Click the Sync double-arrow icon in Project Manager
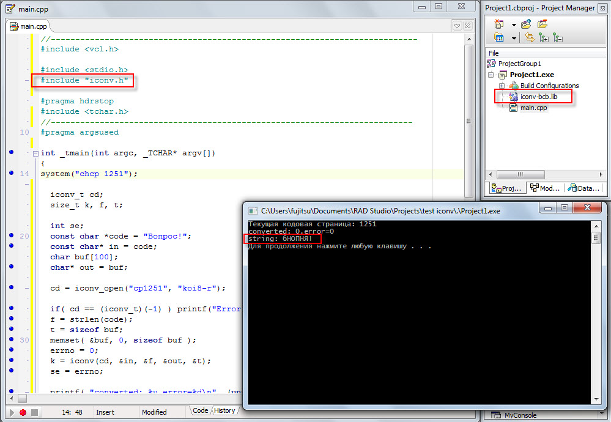The height and width of the screenshot is (422, 611). click(529, 38)
